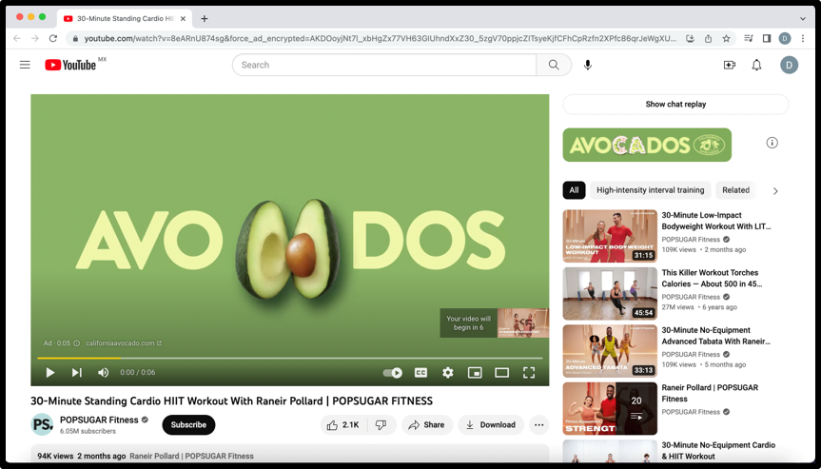
Task: Share this page from the address bar
Action: (709, 38)
